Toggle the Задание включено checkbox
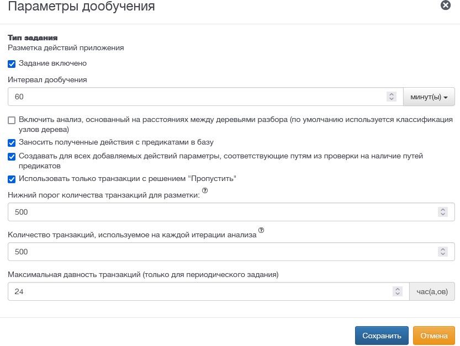 click(x=12, y=64)
